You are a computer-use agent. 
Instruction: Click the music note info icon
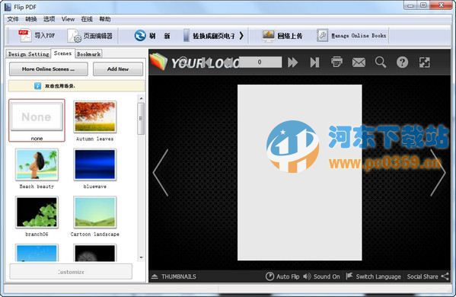tap(37, 86)
